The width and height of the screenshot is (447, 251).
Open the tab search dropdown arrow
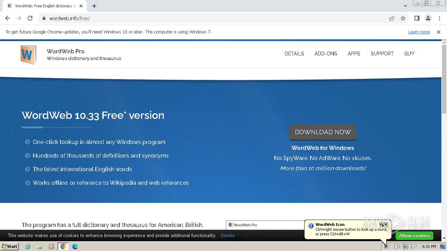point(405,6)
